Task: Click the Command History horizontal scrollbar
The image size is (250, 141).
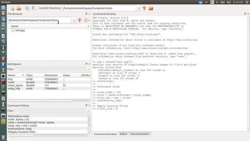Action: pyautogui.click(x=22, y=136)
